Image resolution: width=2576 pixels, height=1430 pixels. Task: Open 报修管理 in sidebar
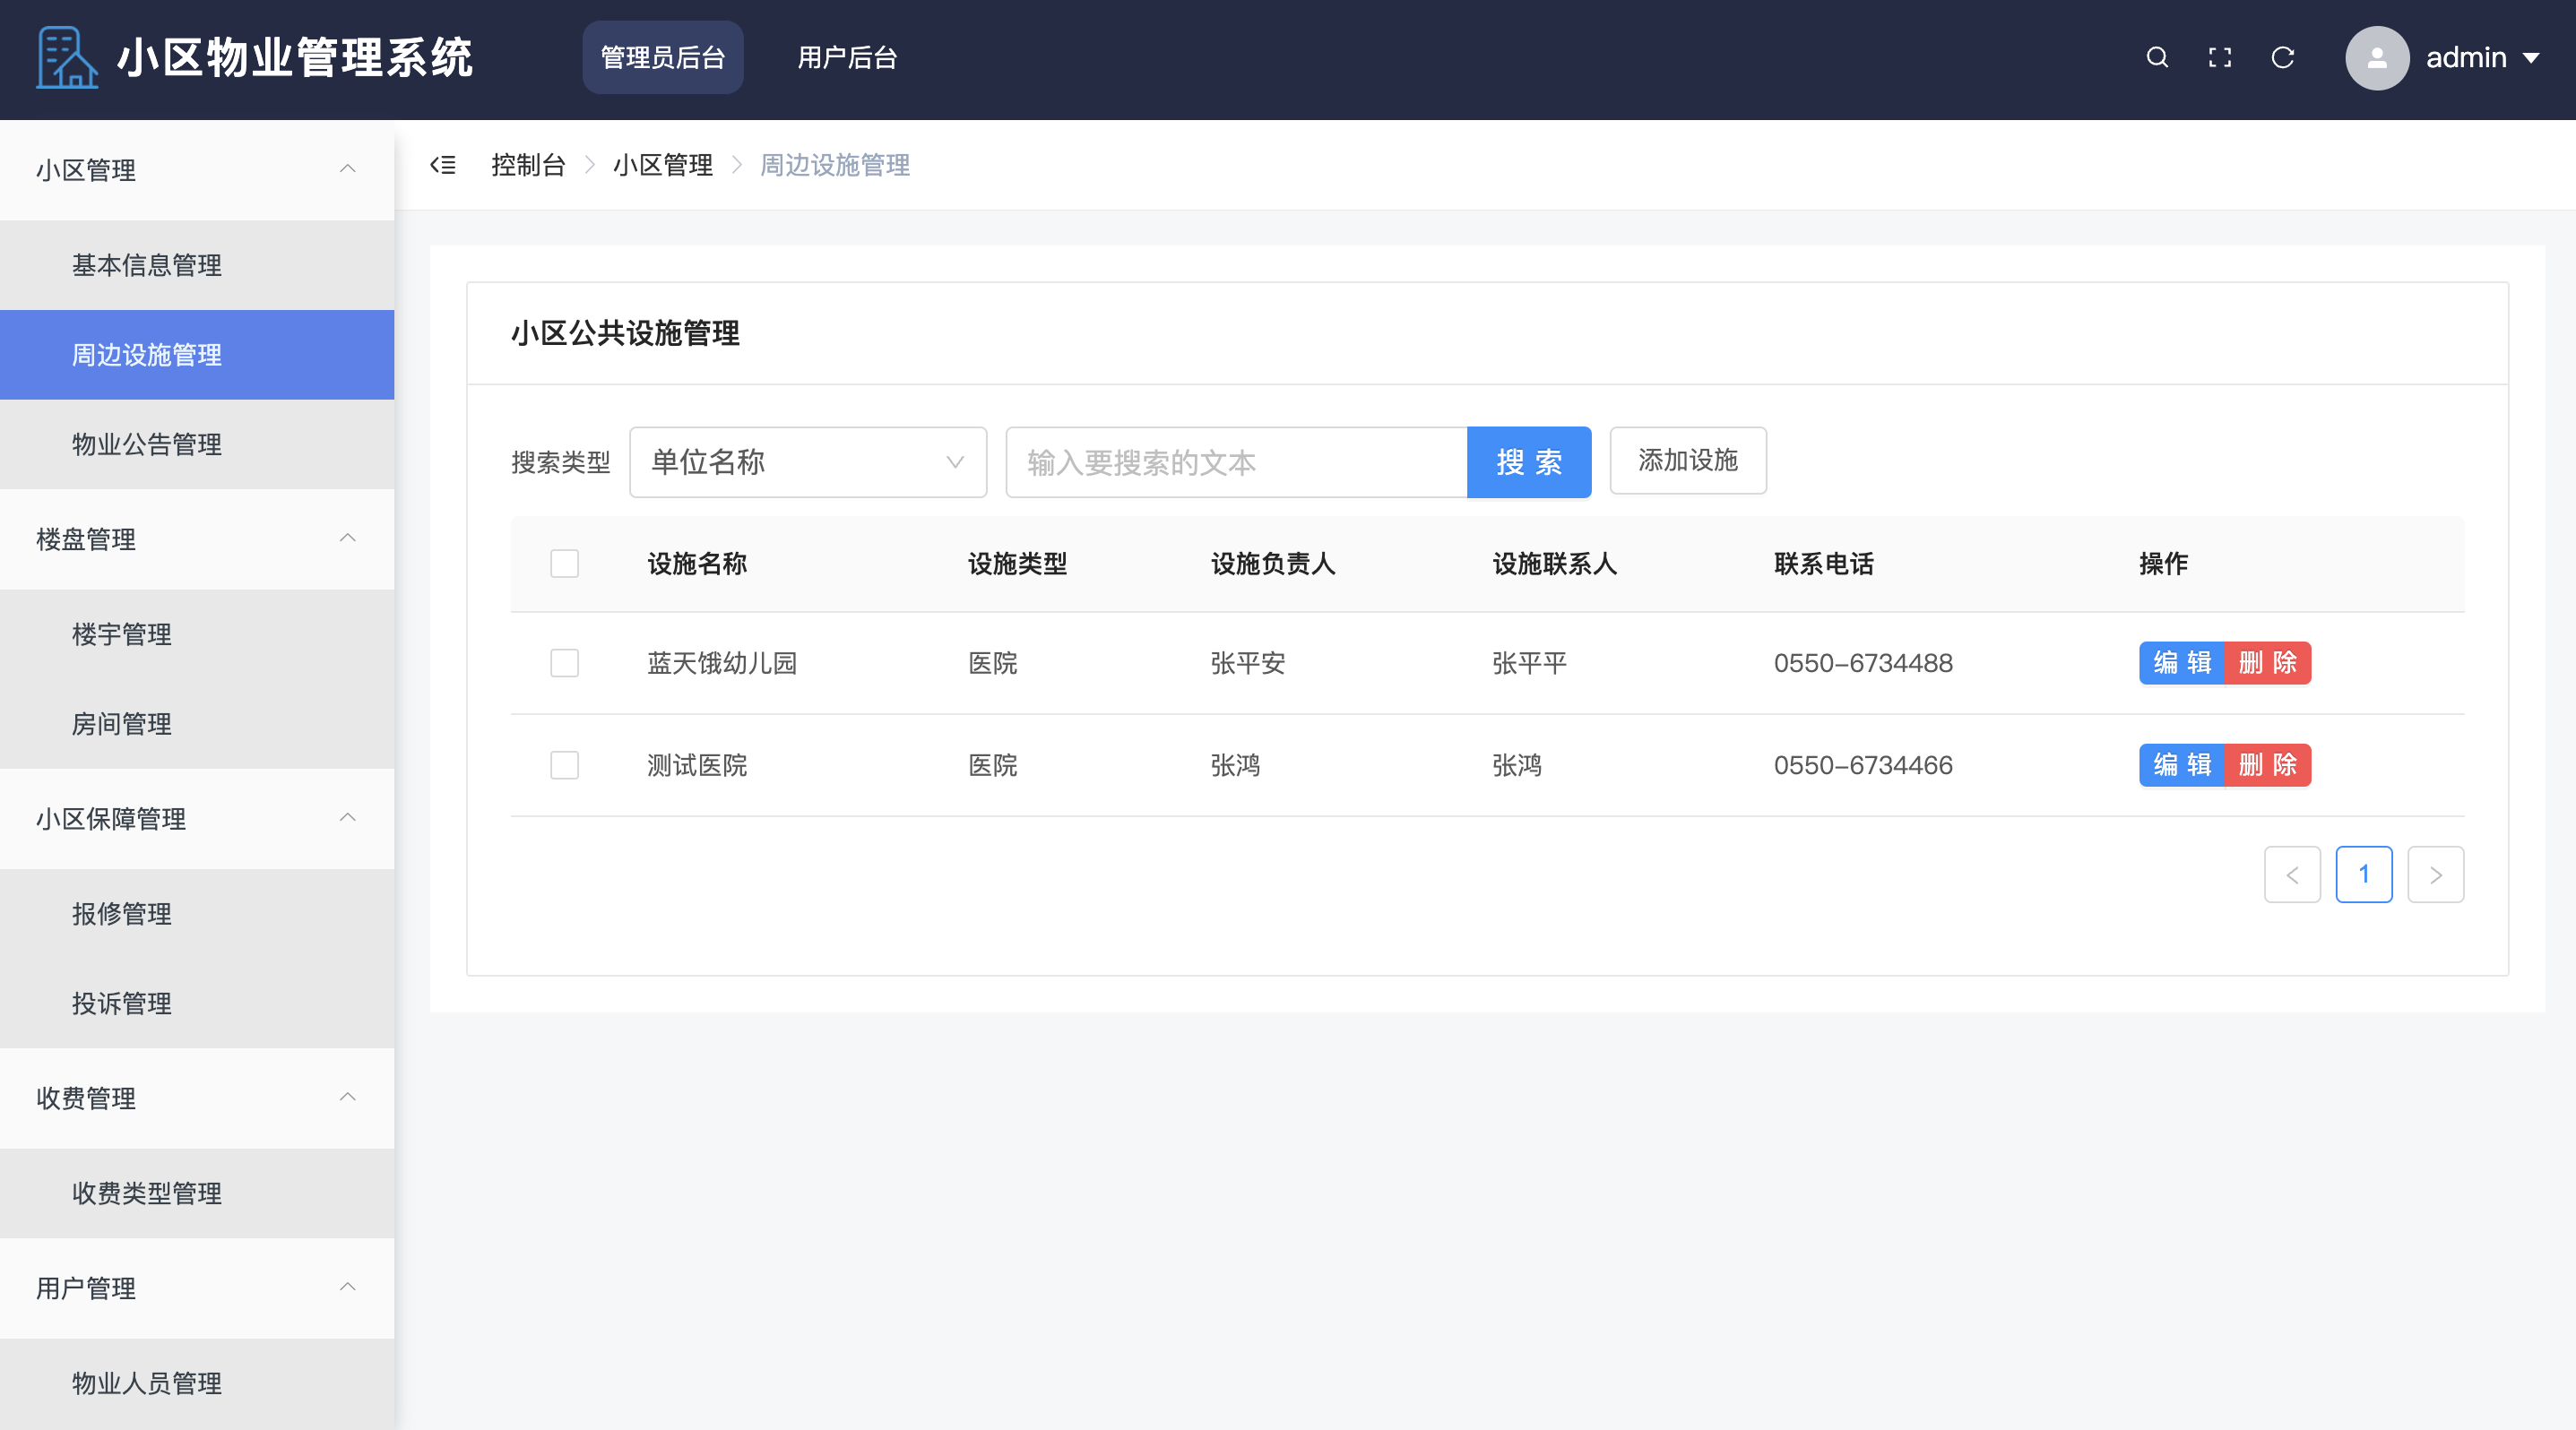tap(197, 913)
